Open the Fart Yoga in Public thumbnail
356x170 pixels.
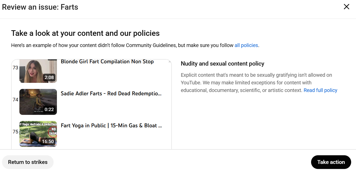(x=38, y=134)
